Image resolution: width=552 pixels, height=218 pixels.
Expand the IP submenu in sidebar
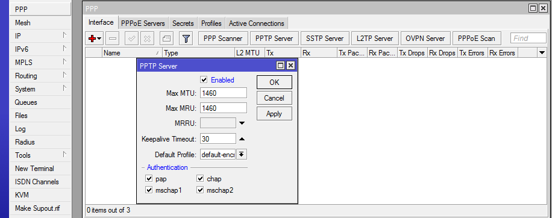click(64, 35)
